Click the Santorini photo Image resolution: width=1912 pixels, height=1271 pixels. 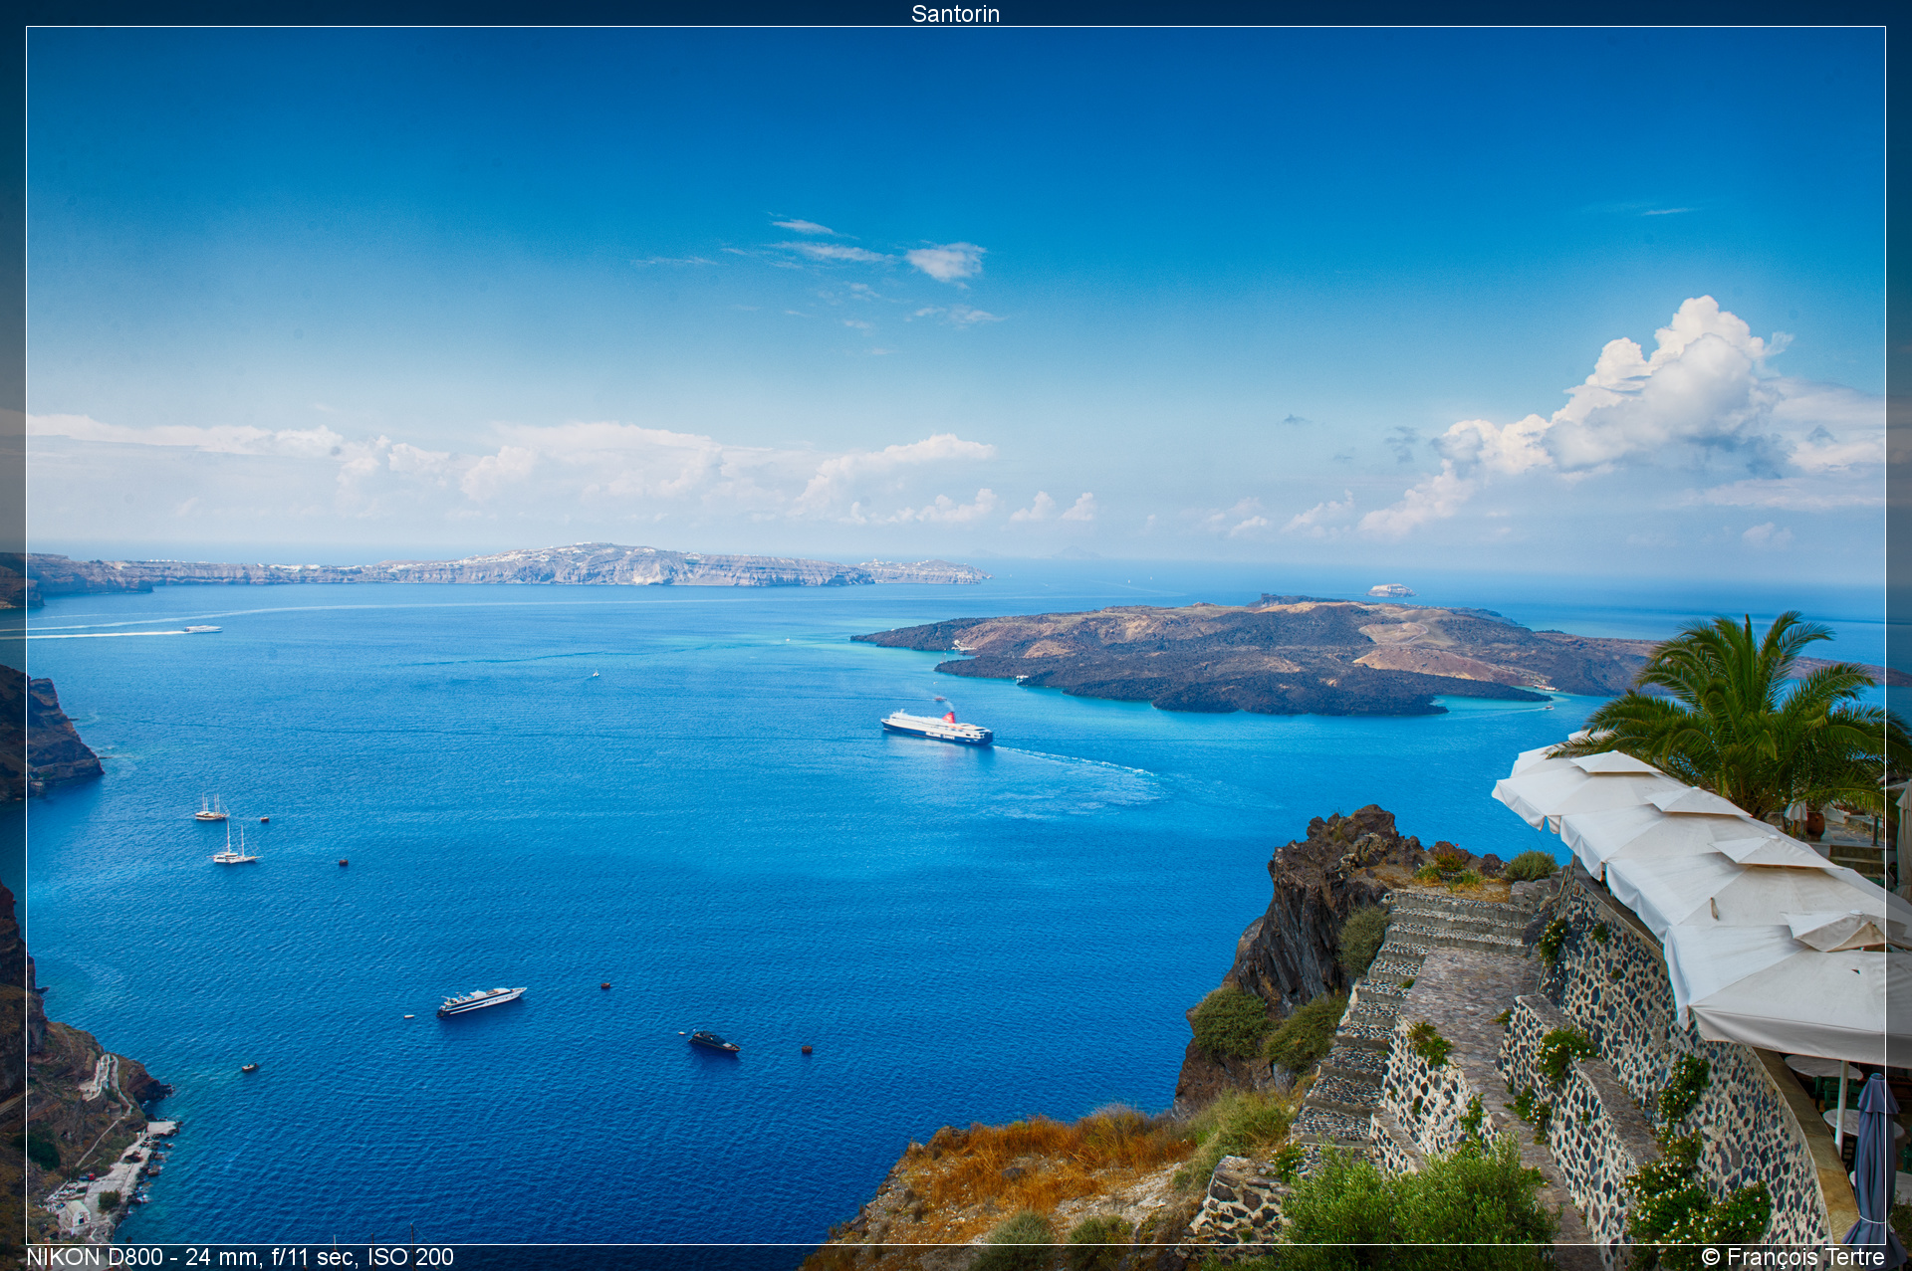coord(956,635)
